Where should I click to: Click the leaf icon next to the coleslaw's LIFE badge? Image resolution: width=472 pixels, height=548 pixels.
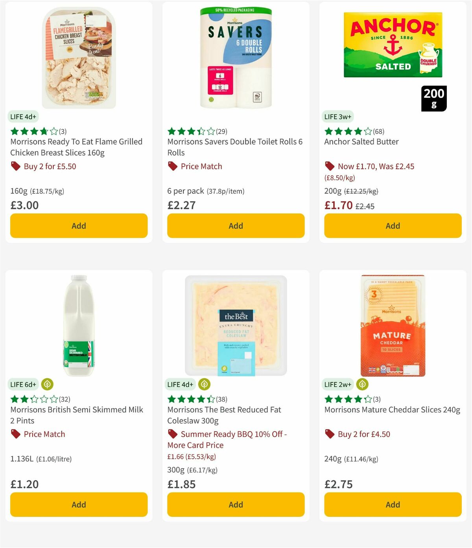204,384
